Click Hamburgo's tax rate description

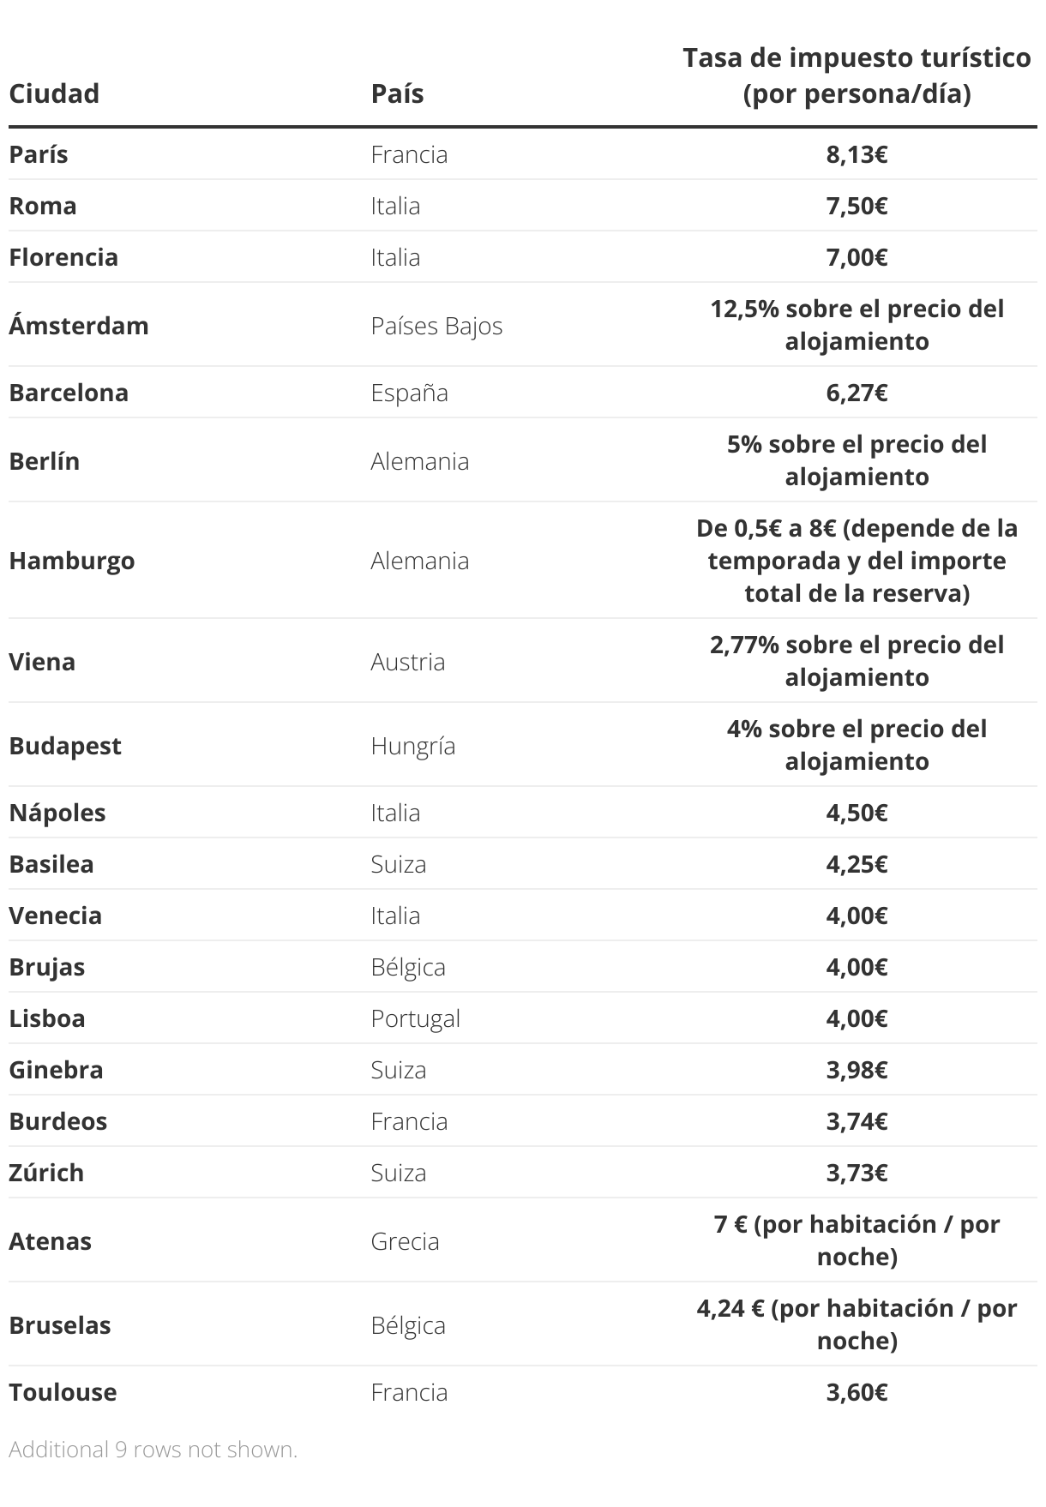[x=857, y=561]
